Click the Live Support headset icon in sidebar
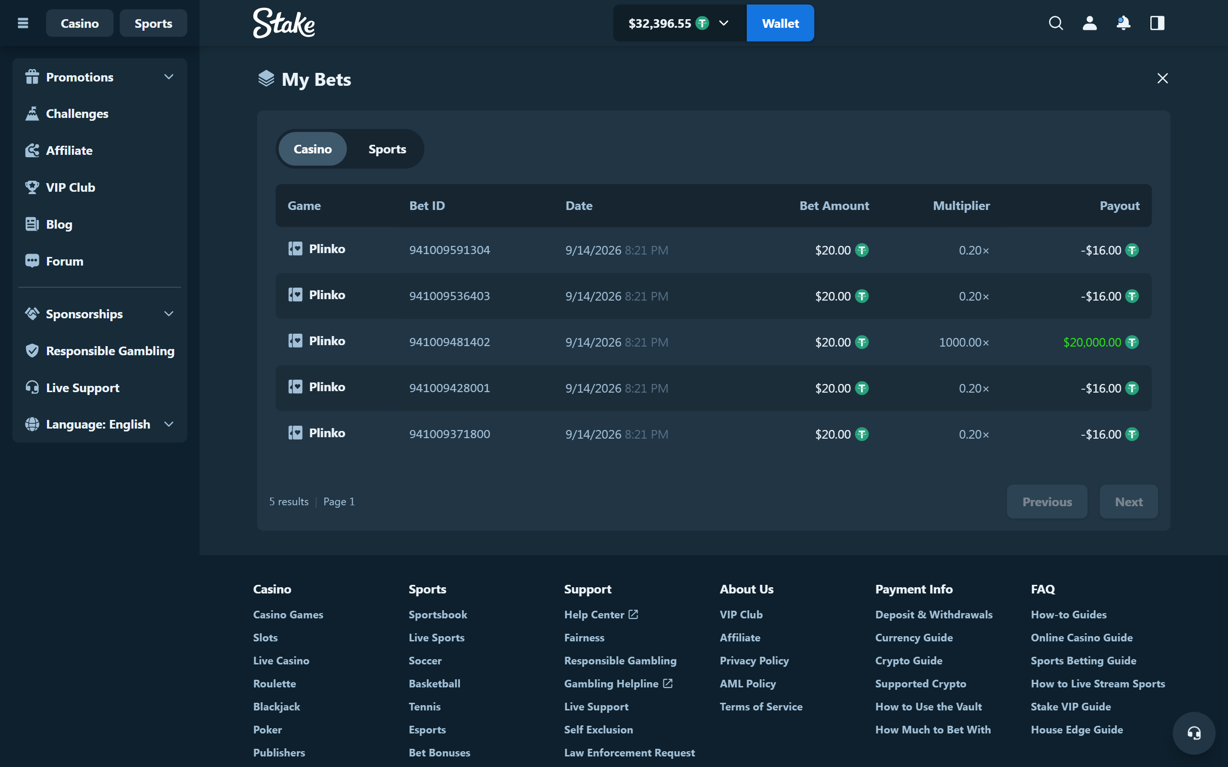The height and width of the screenshot is (767, 1228). (x=32, y=387)
